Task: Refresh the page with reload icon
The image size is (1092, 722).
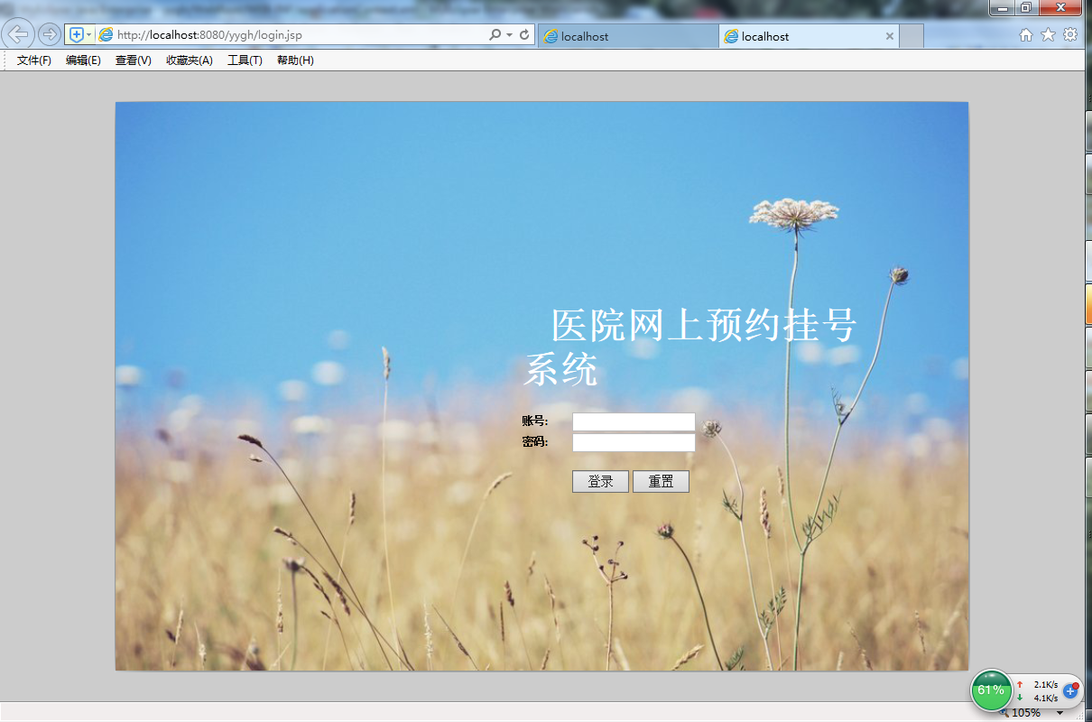Action: (524, 34)
